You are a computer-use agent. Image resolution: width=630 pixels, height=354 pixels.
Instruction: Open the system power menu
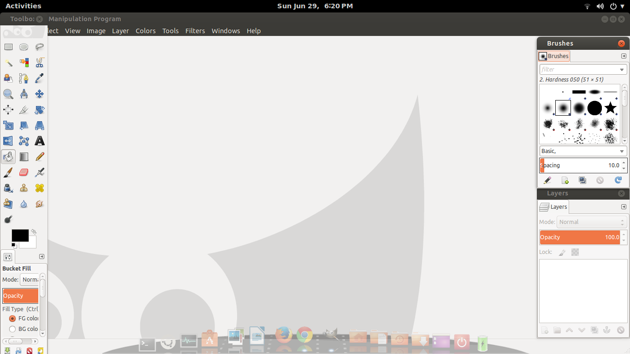coord(616,6)
